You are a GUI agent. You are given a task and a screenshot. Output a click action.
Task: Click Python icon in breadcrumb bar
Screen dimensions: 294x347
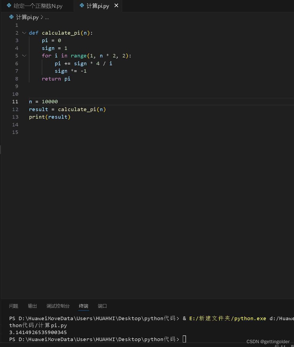(11, 17)
